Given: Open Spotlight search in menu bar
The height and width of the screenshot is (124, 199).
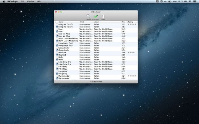Looking at the screenshot, I should 190,1.
